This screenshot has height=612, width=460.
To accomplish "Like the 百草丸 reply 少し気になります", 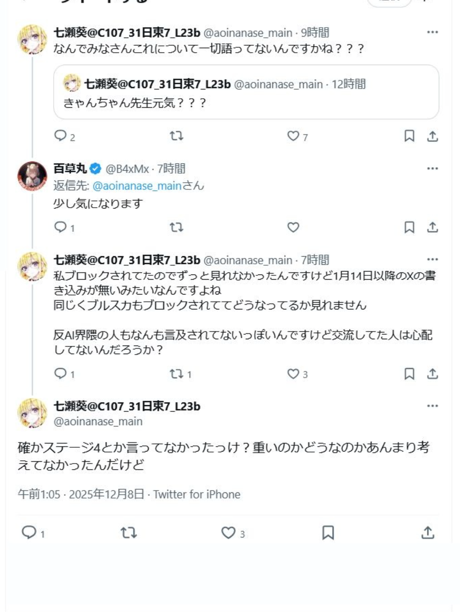I will tap(293, 227).
